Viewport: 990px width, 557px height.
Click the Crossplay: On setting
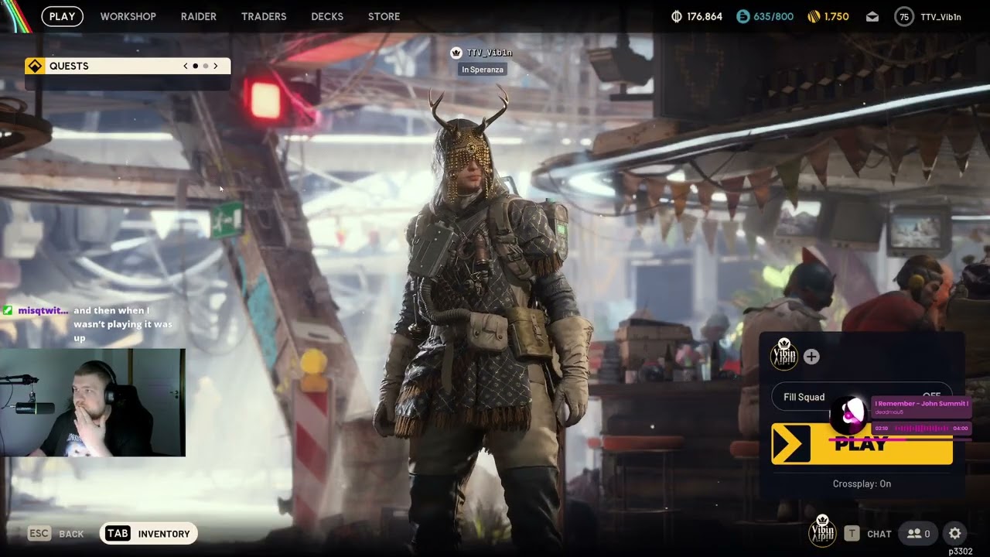(862, 484)
